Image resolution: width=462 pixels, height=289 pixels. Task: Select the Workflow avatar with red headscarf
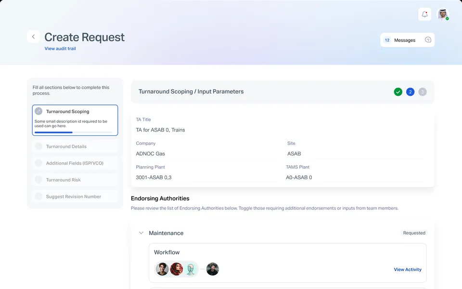coord(177,269)
